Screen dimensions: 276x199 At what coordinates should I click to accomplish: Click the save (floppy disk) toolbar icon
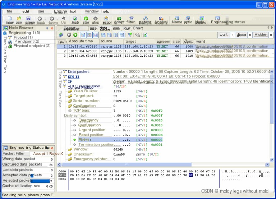tap(28, 18)
